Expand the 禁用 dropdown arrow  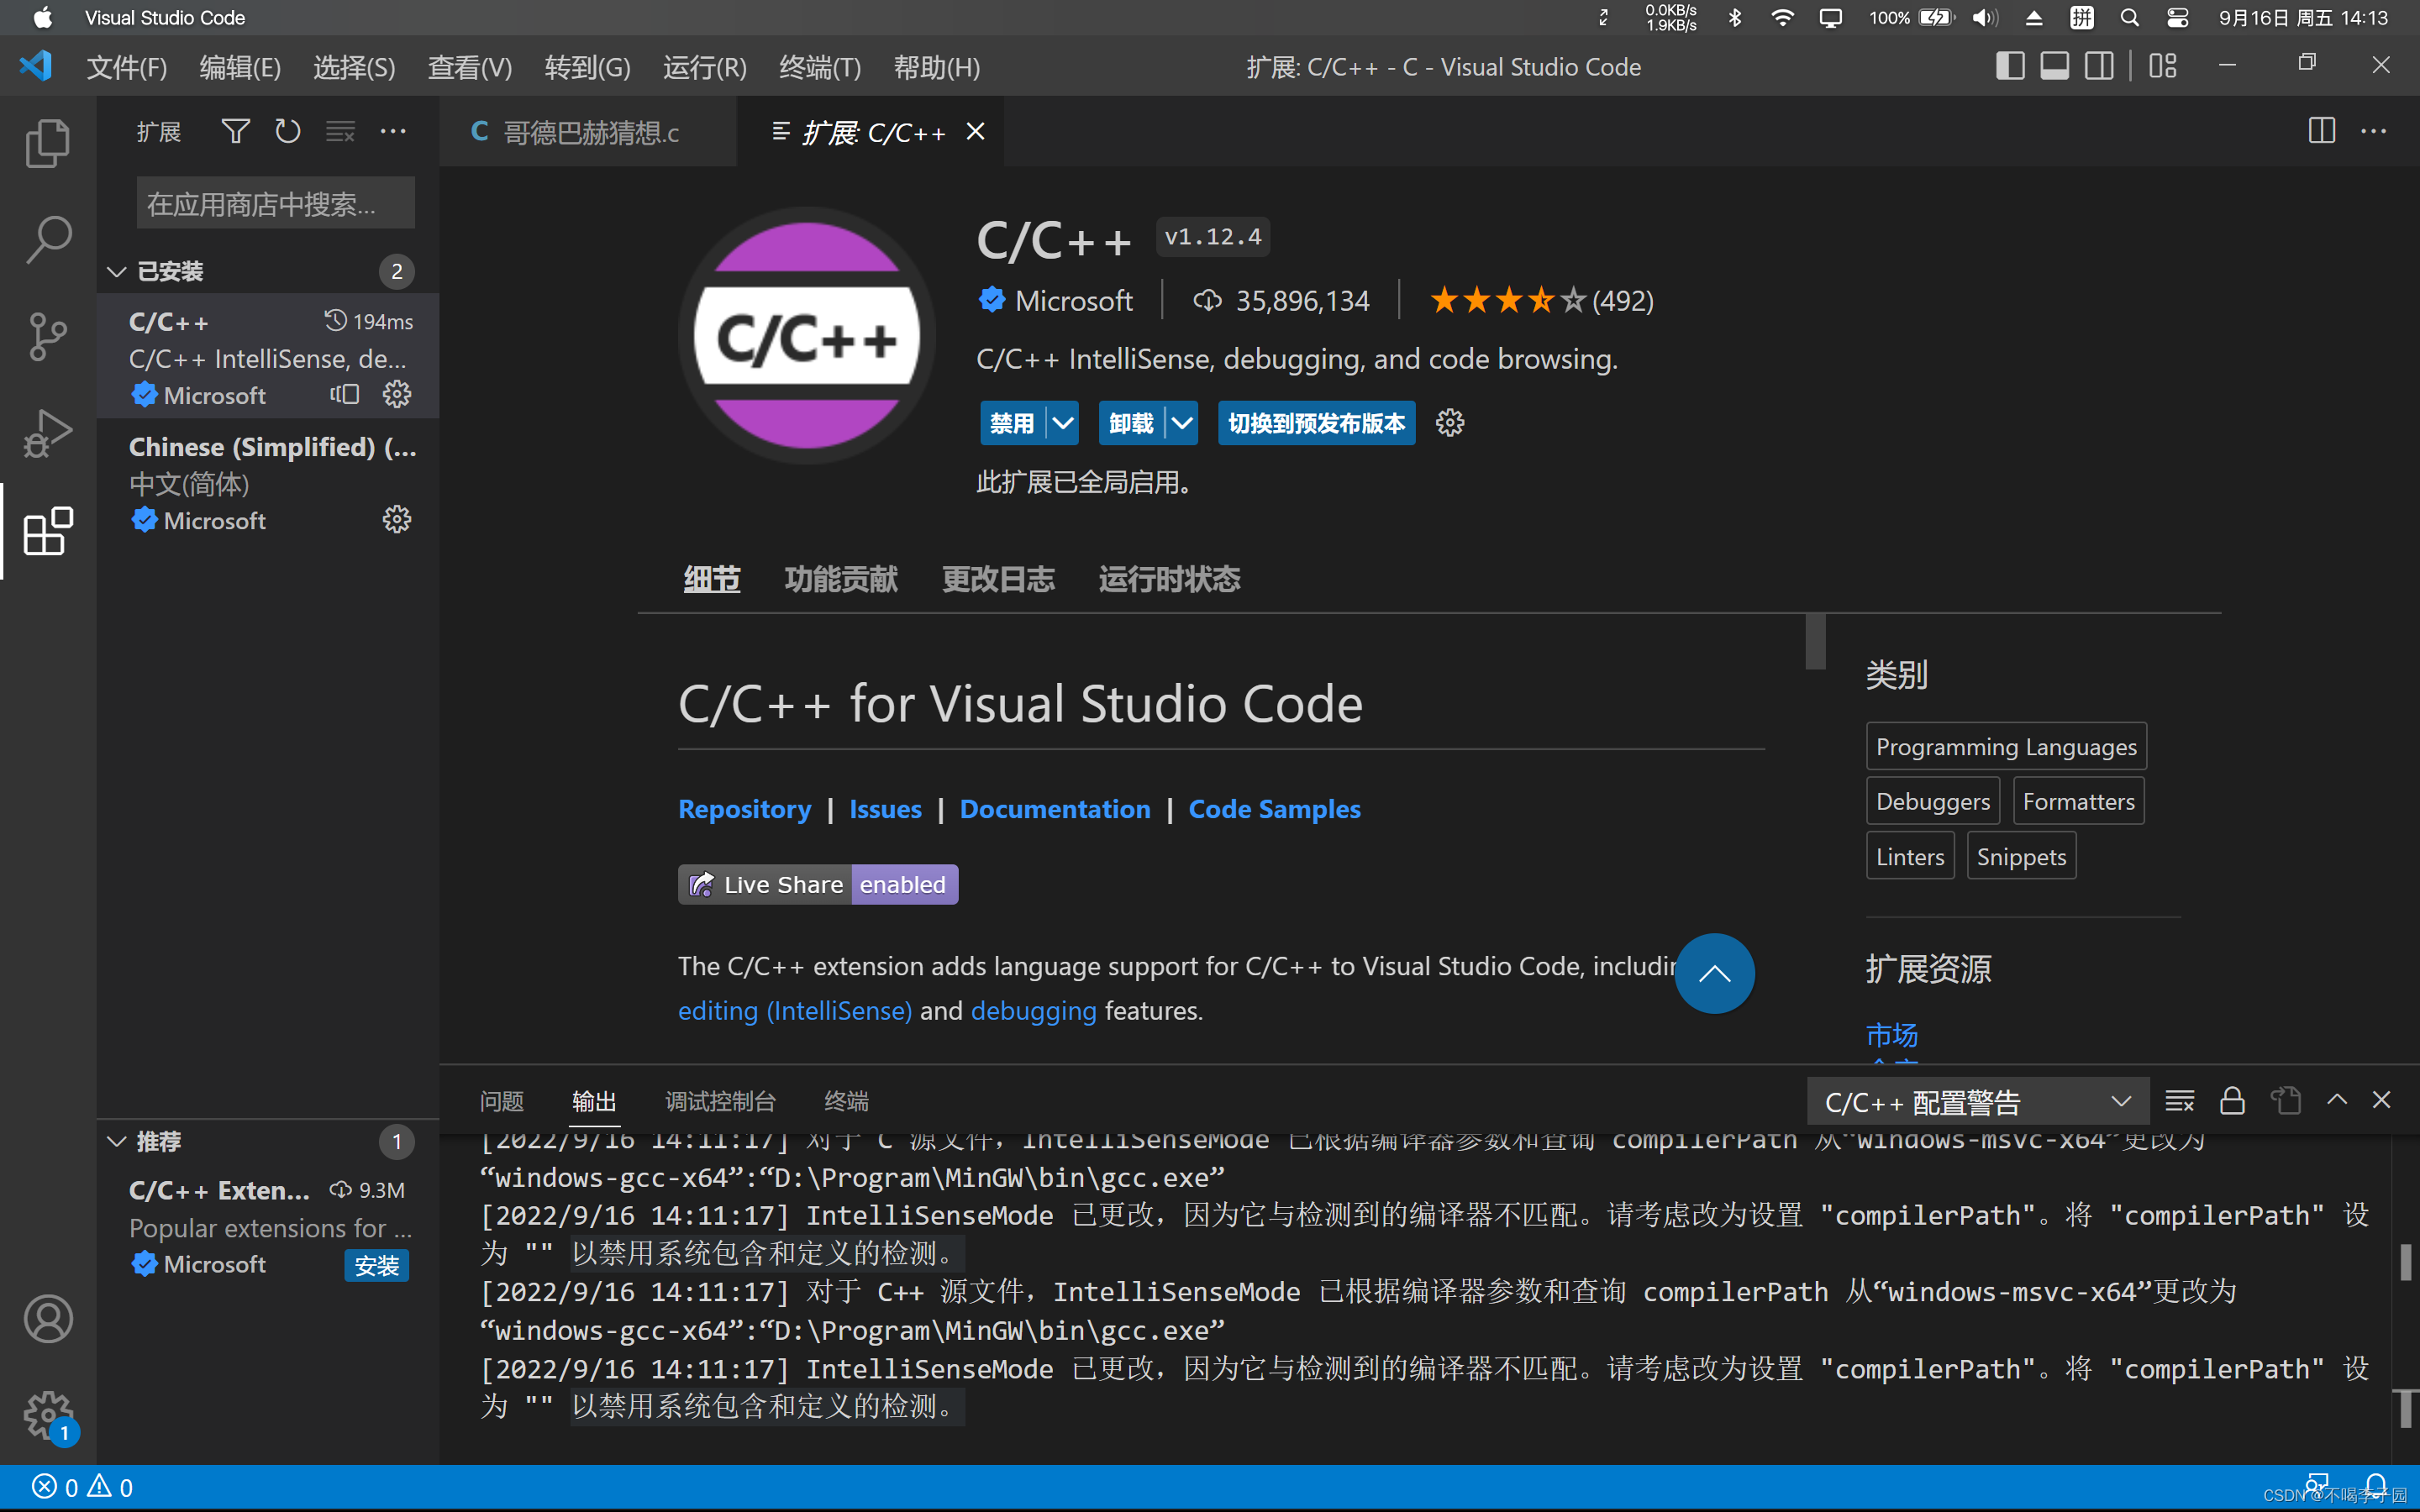pos(1063,423)
